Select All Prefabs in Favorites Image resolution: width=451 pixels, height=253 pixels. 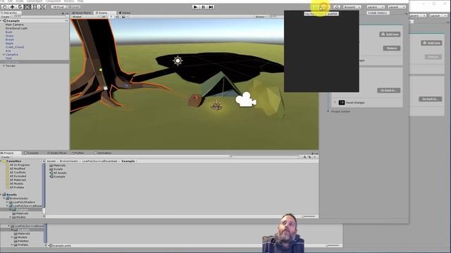(x=17, y=187)
